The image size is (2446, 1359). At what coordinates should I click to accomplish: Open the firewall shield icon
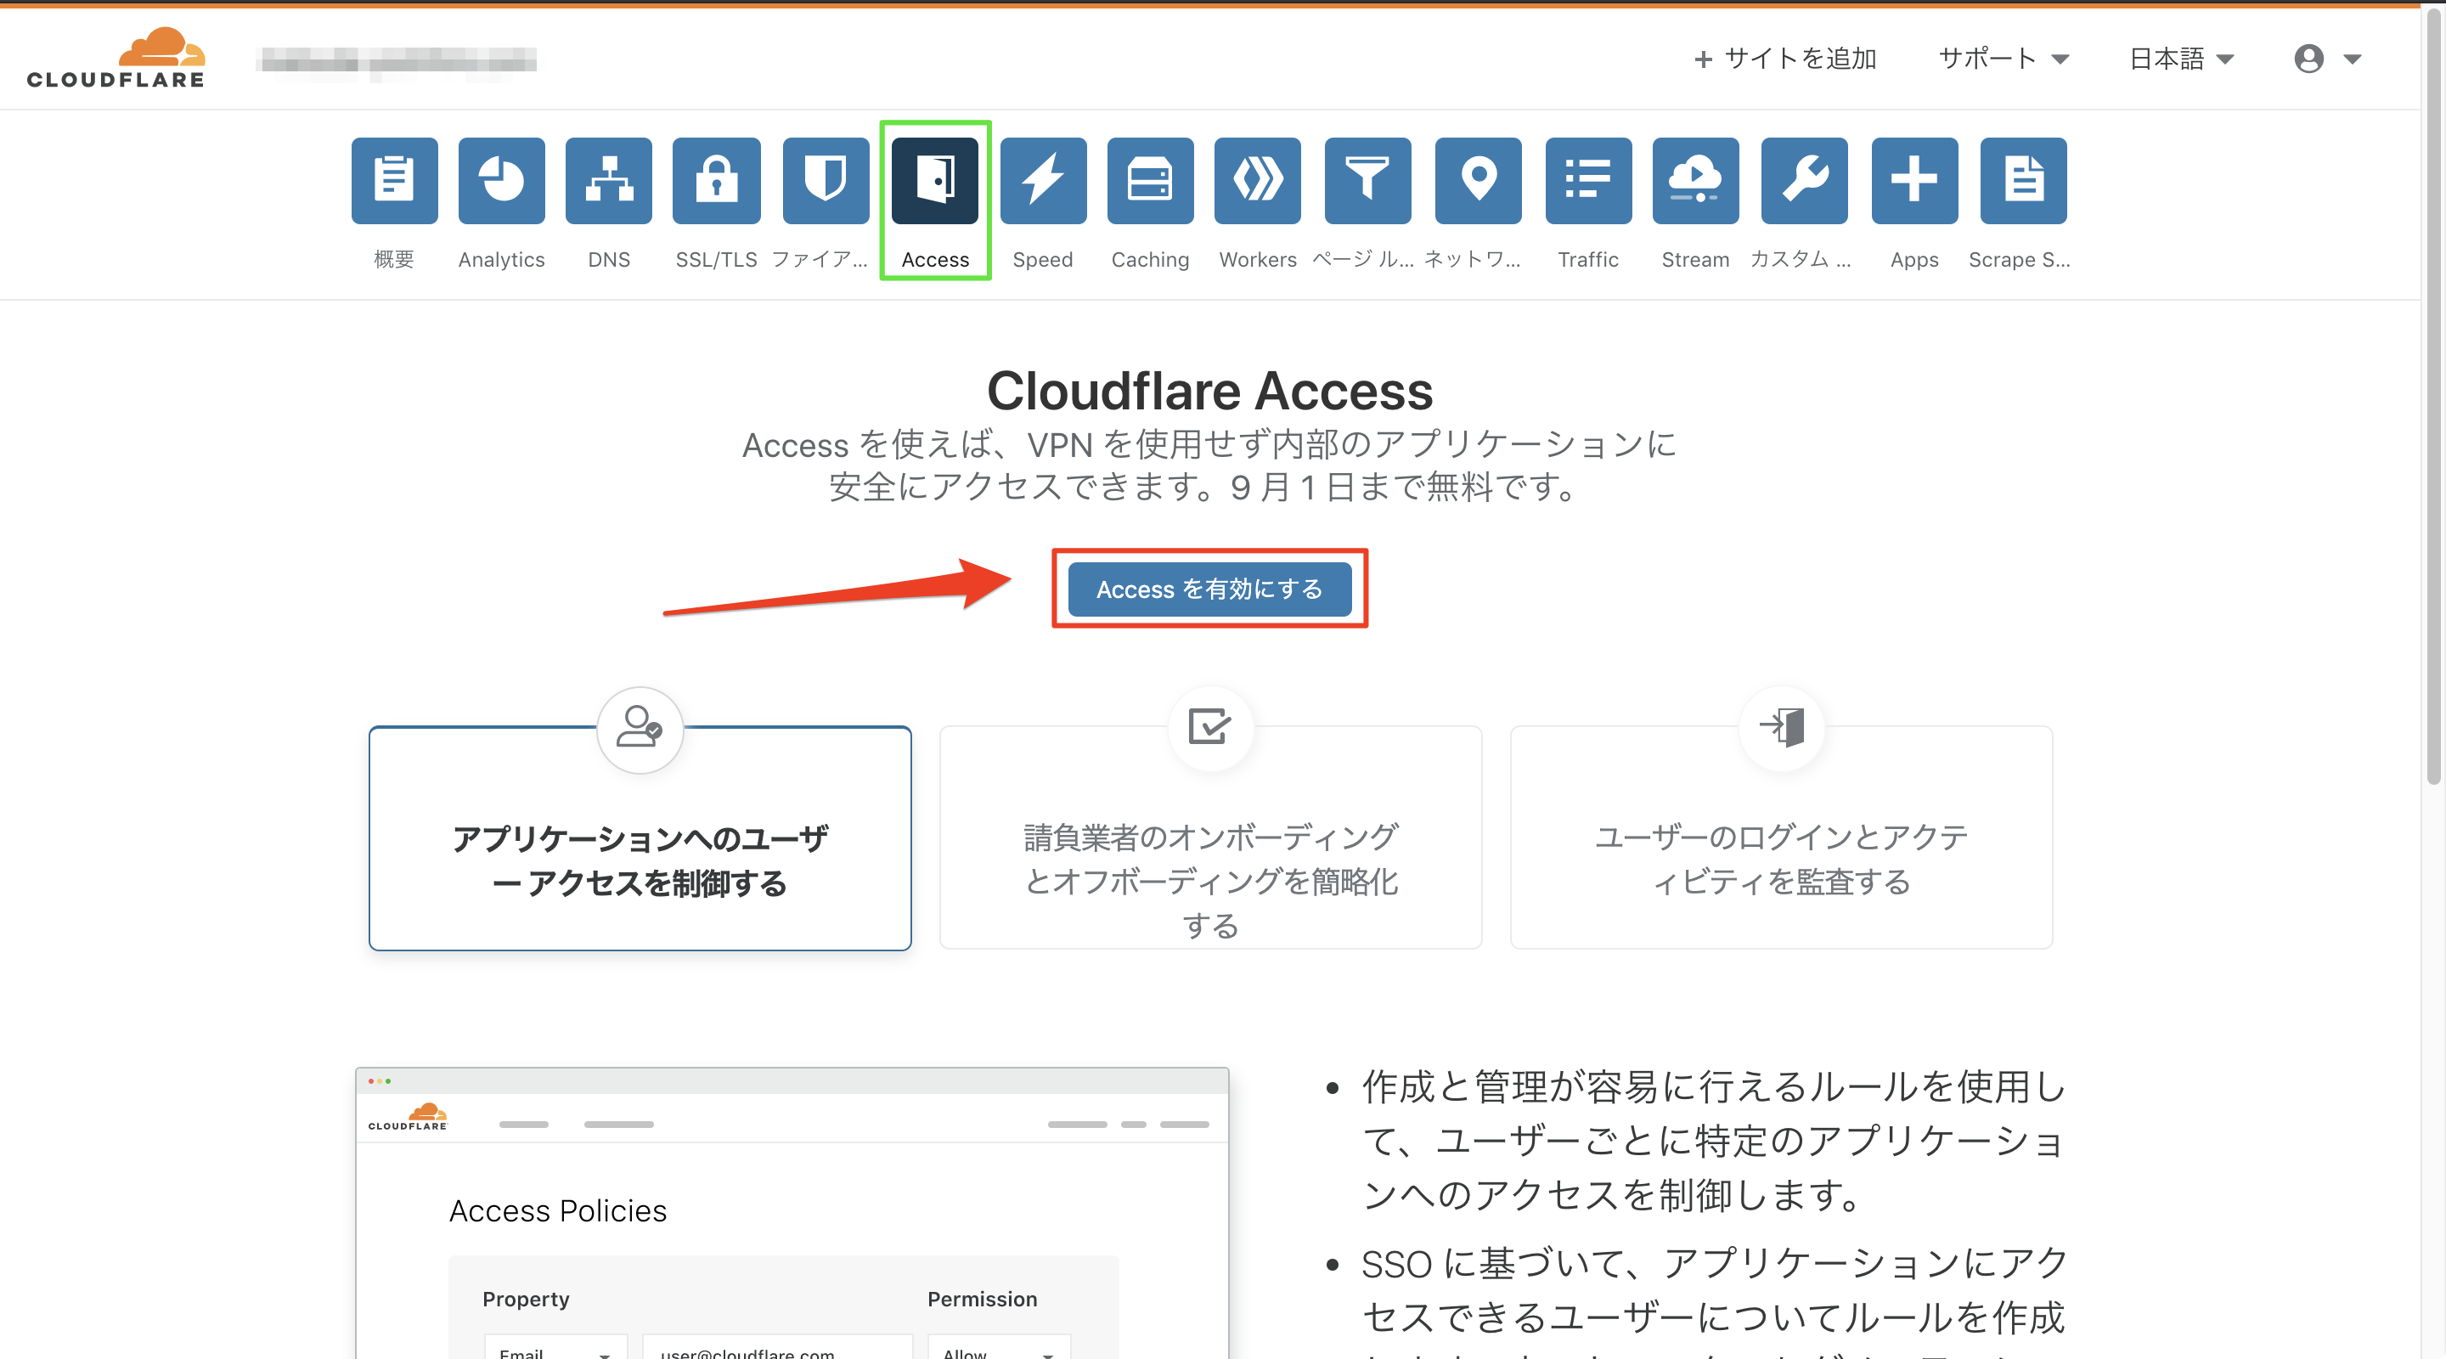tap(826, 180)
